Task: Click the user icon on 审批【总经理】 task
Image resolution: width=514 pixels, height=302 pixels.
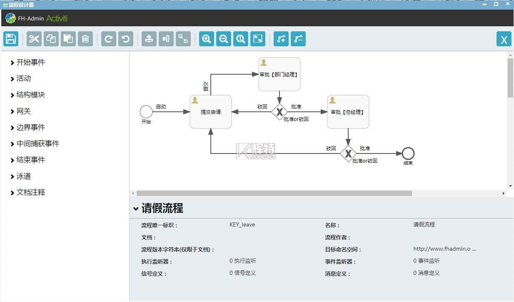Action: pos(332,100)
